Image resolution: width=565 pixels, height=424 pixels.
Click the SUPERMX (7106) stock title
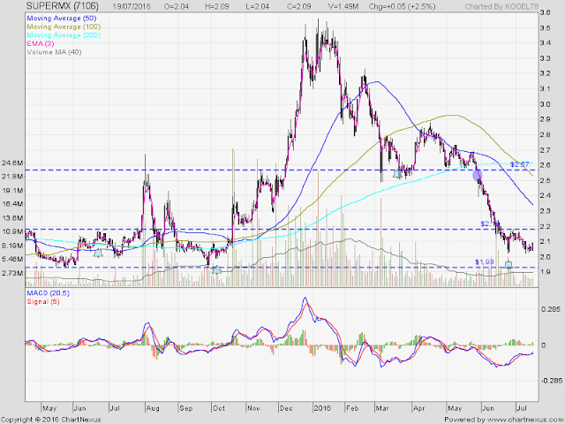click(x=62, y=6)
